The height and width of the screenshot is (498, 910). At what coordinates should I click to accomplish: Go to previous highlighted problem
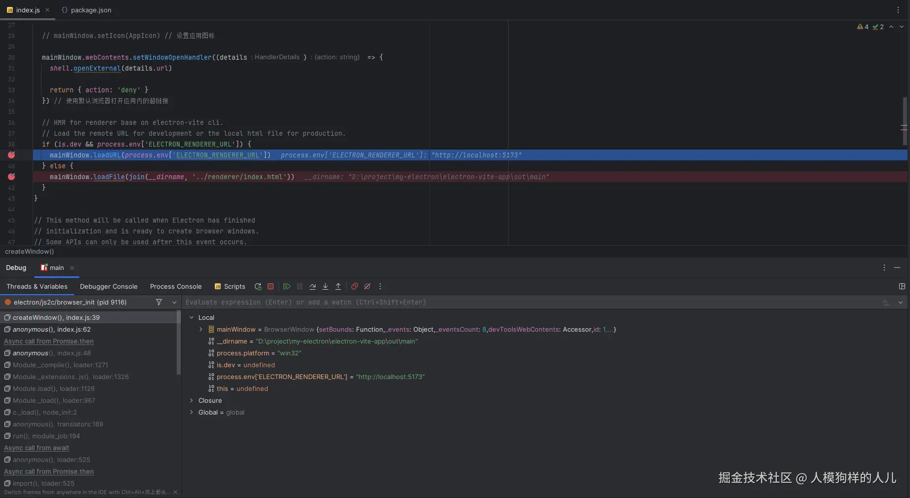[891, 27]
